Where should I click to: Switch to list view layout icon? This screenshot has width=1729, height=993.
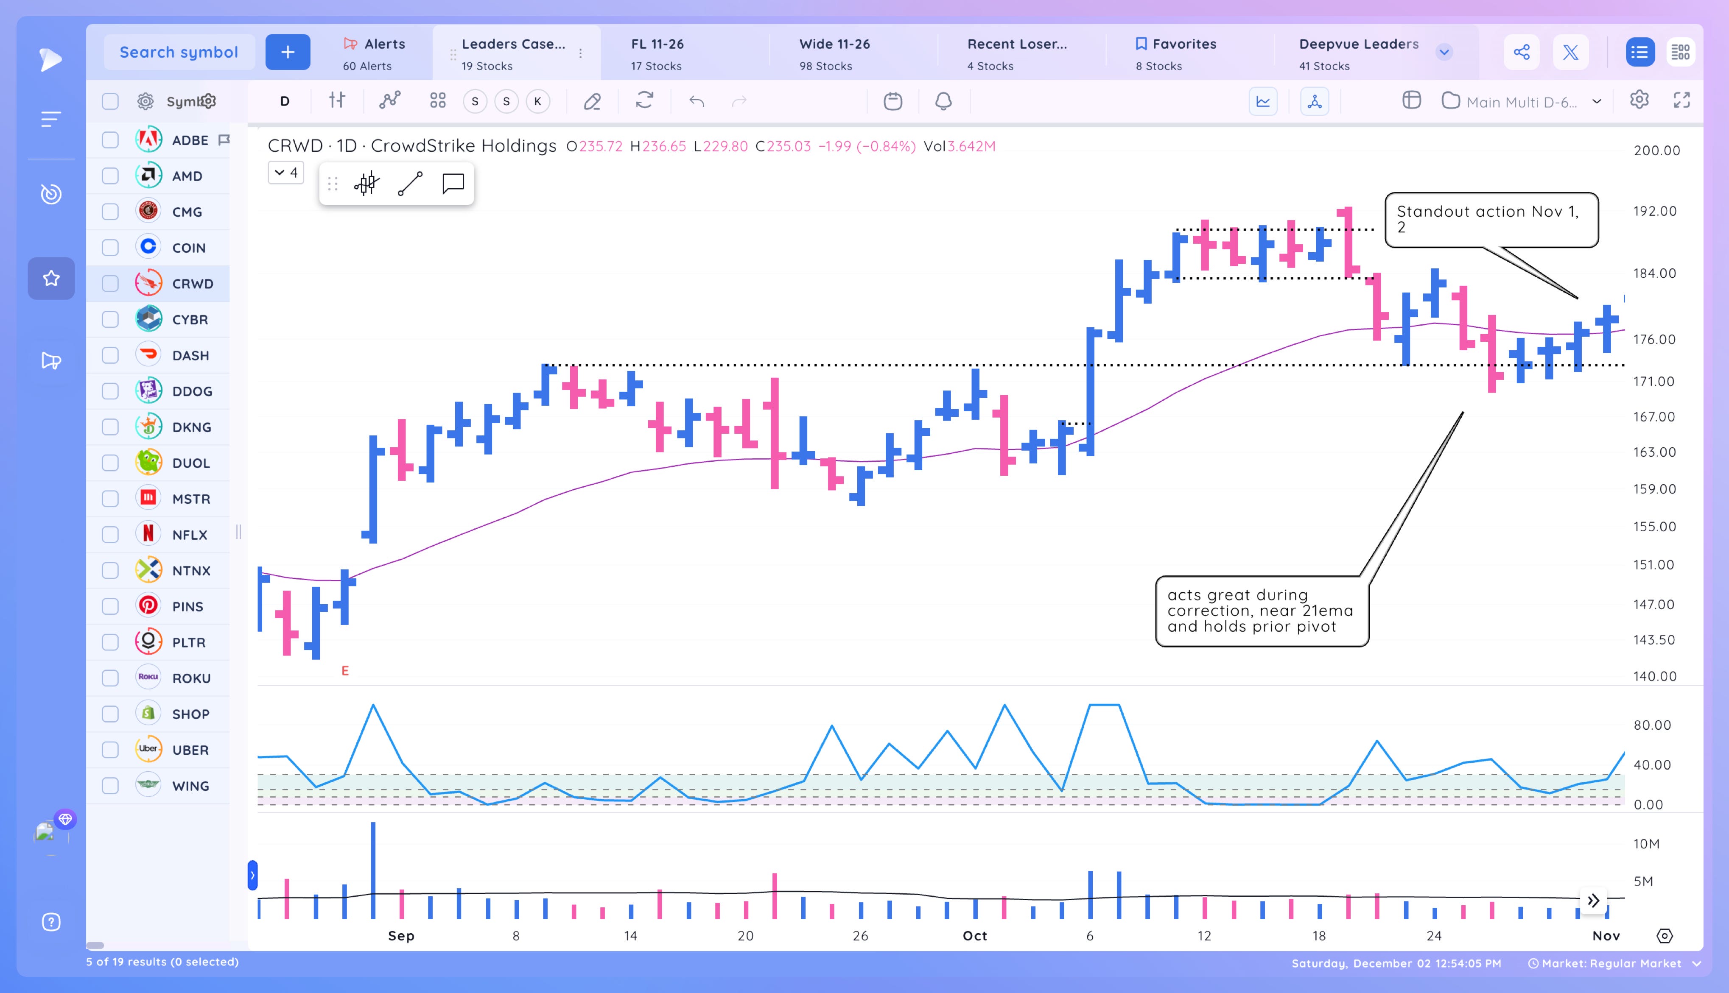[1639, 52]
